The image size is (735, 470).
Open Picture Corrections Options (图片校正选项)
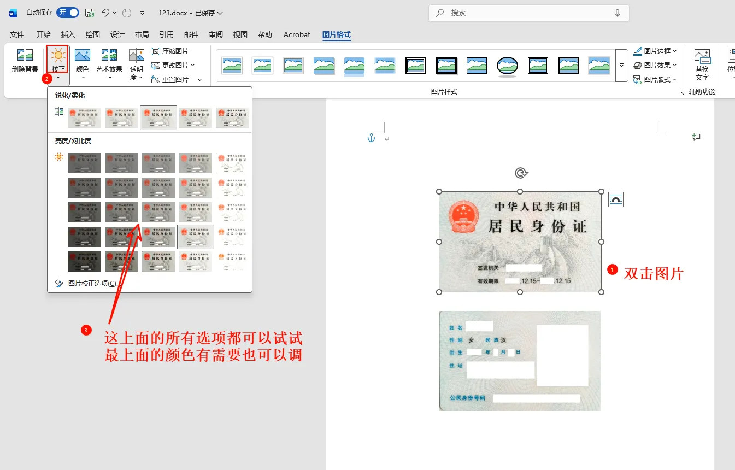[x=87, y=283]
